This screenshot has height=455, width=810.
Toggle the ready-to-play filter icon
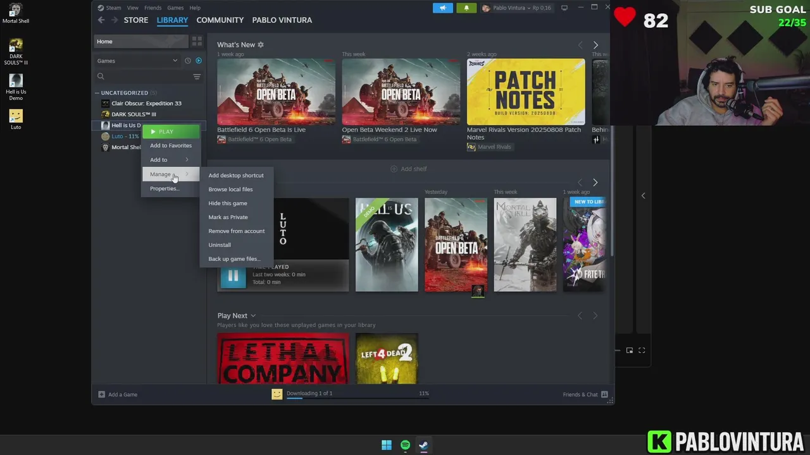point(199,61)
